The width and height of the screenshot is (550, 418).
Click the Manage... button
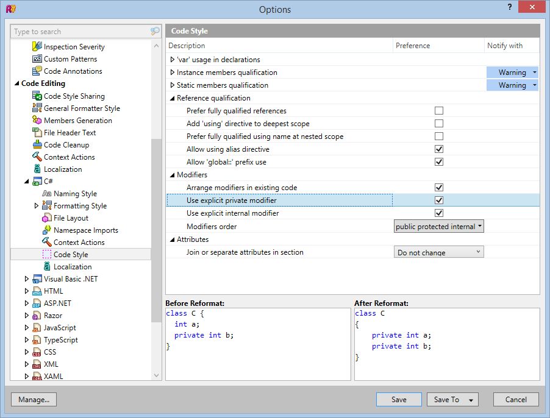[34, 400]
